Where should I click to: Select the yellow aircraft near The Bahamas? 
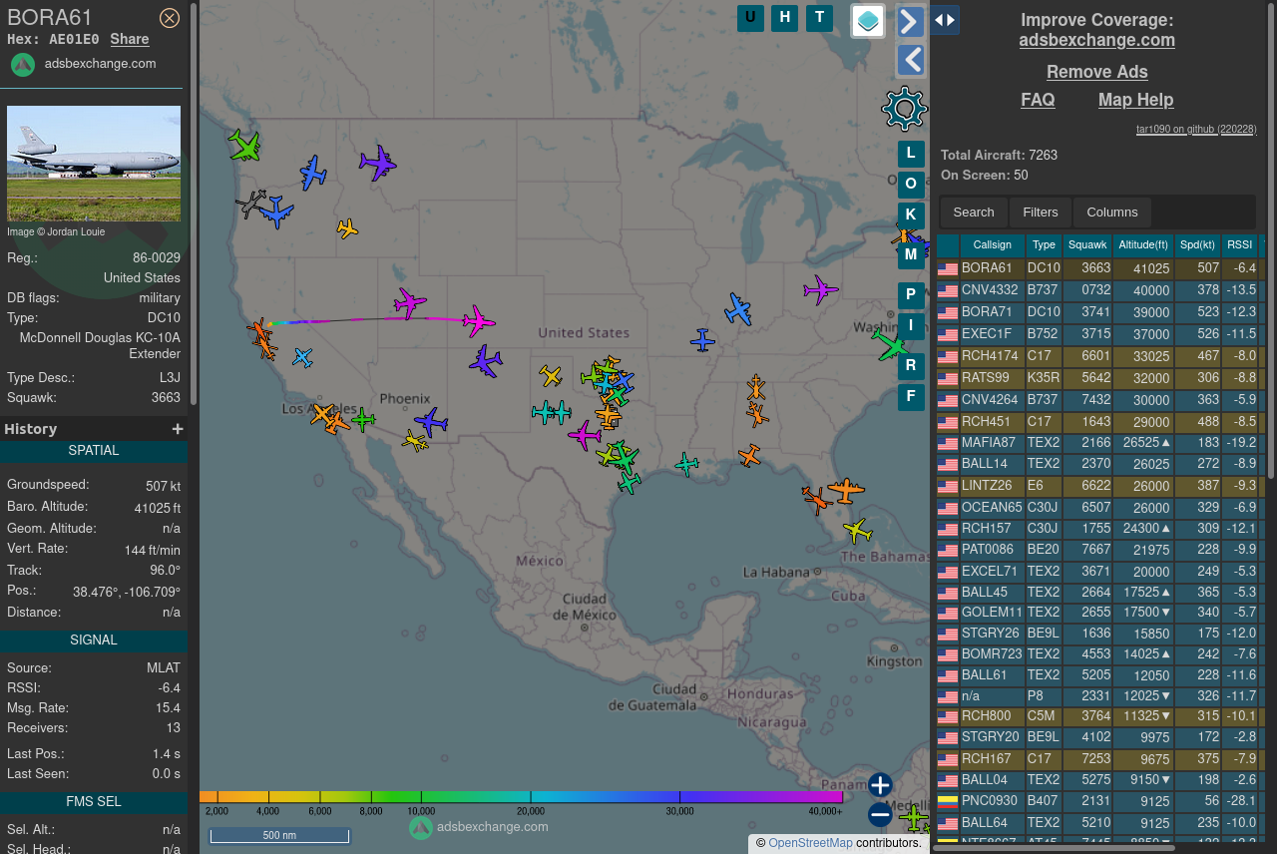(x=857, y=529)
